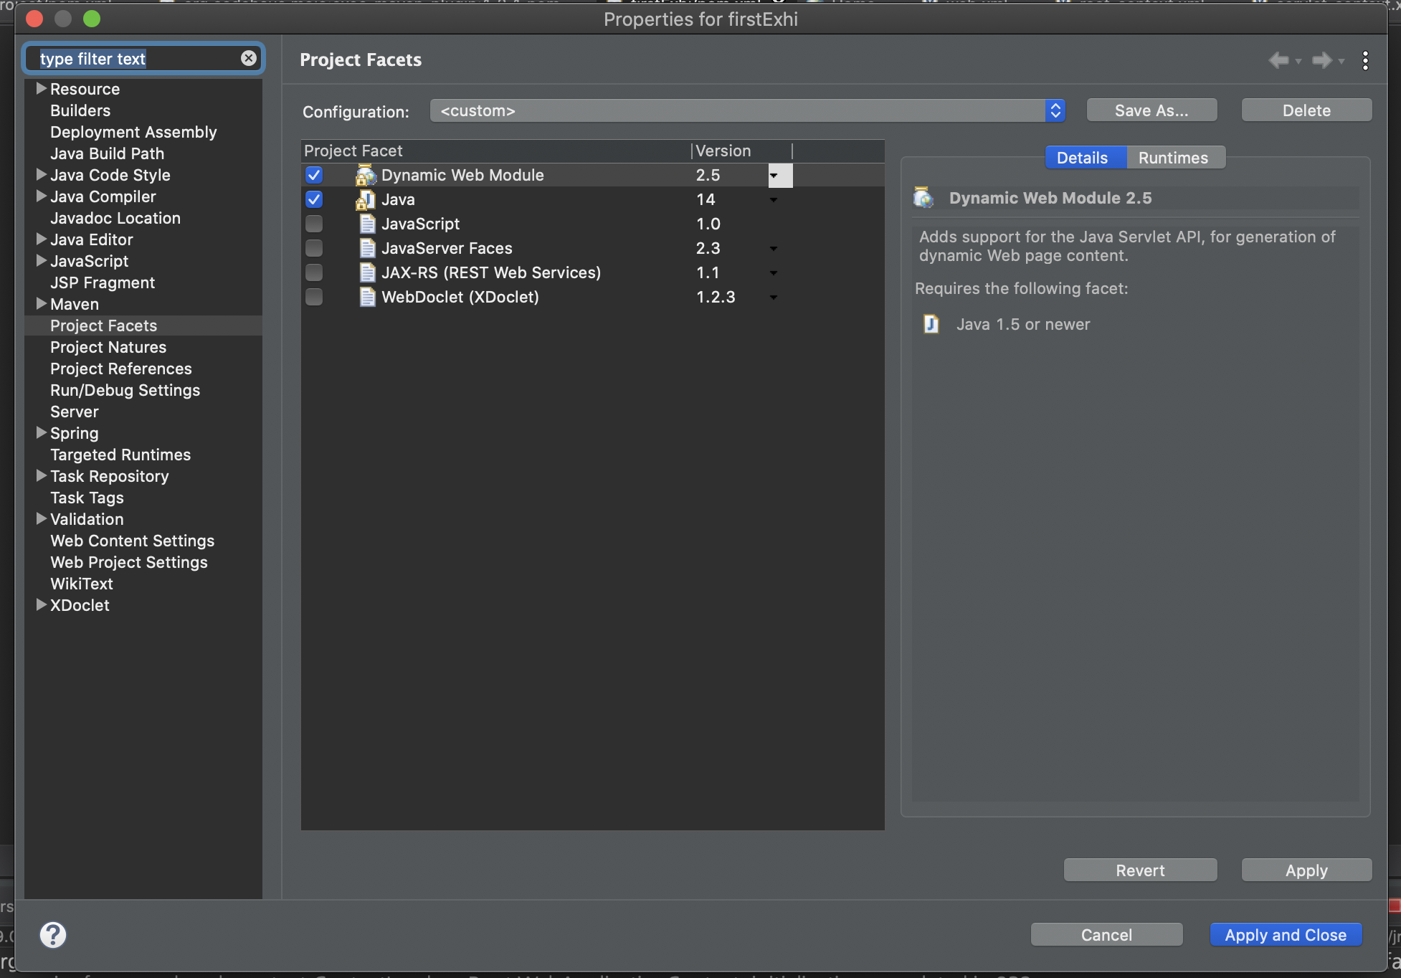
Task: Click the Java facet icon in list
Action: [x=366, y=199]
